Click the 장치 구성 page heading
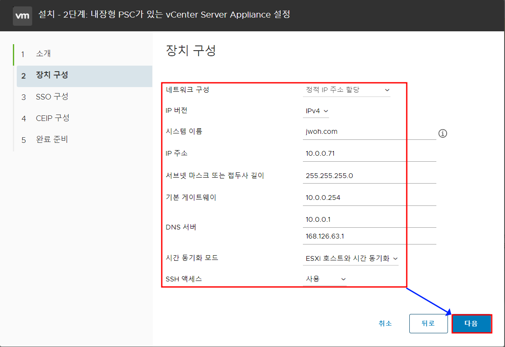 pos(191,51)
